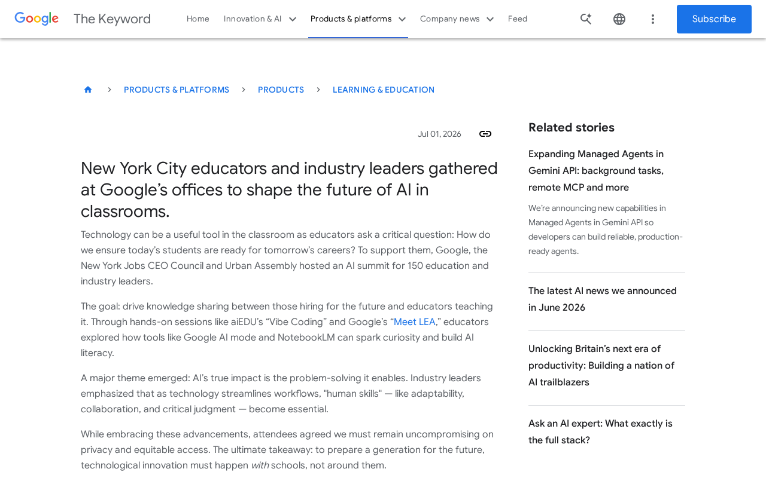Click the article headline about New York City educators

[x=290, y=190]
